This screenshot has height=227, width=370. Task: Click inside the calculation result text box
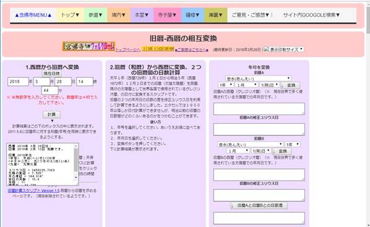(40, 165)
